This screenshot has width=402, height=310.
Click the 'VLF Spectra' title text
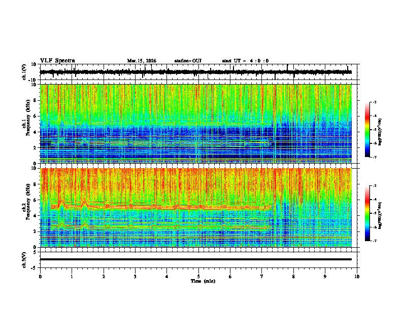pos(57,61)
